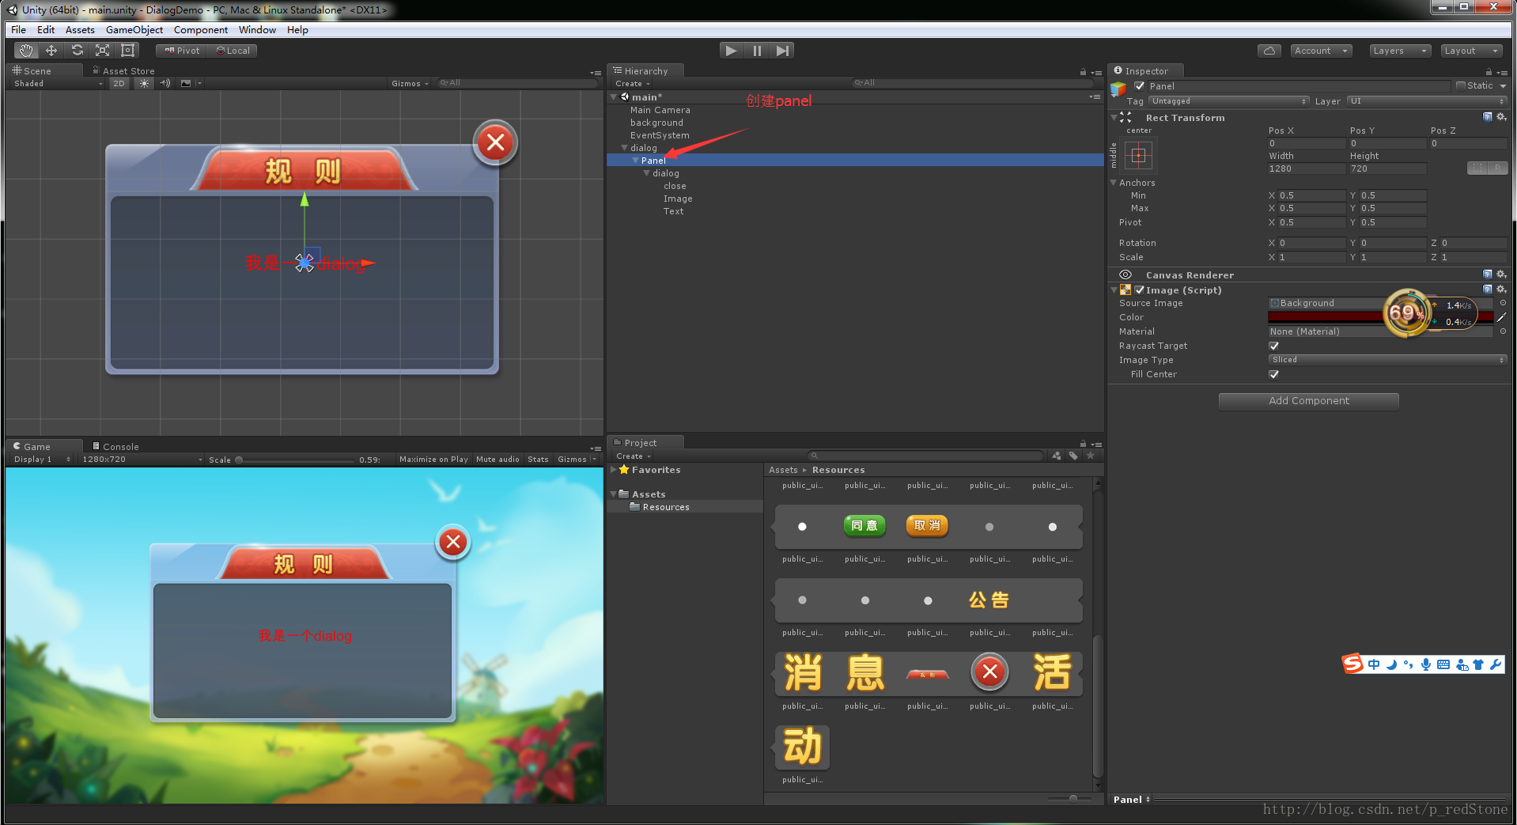
Task: Click the Step frame button
Action: click(782, 51)
